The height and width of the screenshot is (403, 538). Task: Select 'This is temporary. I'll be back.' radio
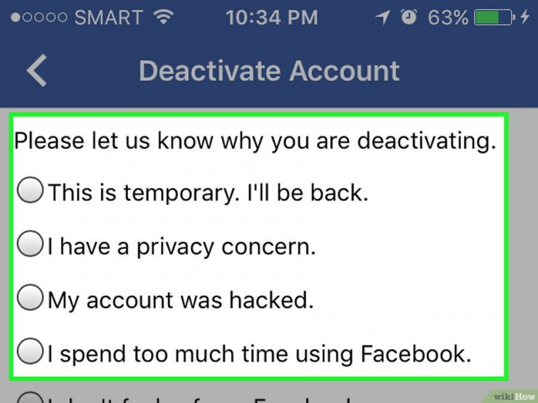click(31, 190)
